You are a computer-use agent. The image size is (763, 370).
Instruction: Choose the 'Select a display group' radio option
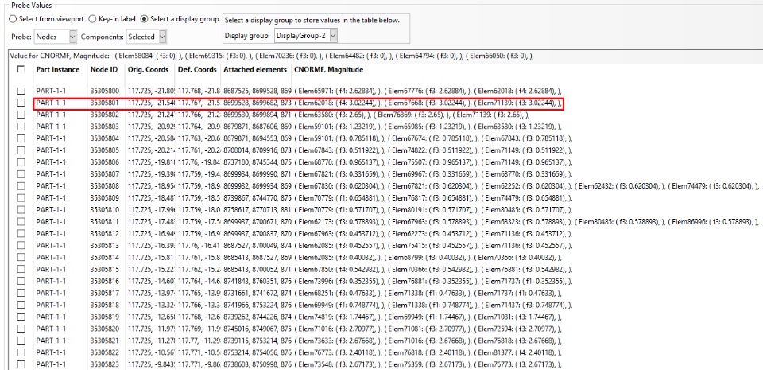pyautogui.click(x=144, y=19)
